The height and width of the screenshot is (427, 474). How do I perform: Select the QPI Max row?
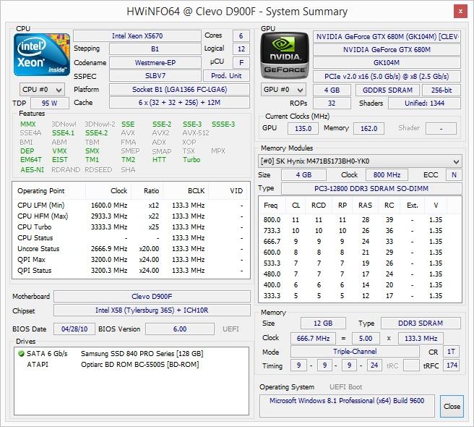[131, 260]
